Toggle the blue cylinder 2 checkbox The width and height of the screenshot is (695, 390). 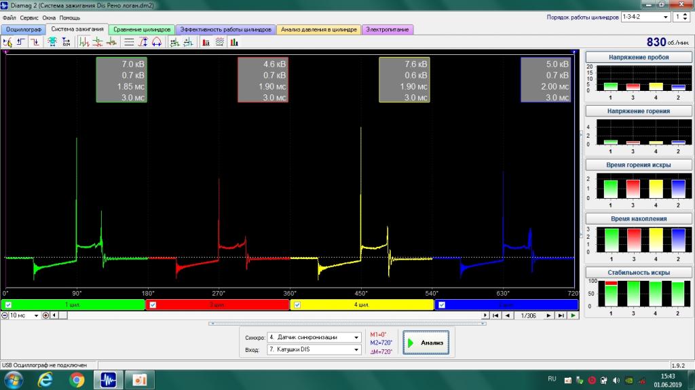tap(442, 305)
